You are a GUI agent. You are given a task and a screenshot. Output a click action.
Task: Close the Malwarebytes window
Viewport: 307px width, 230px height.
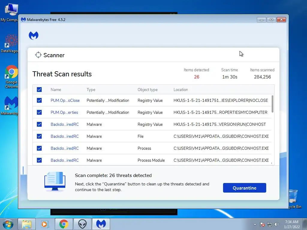coord(281,19)
